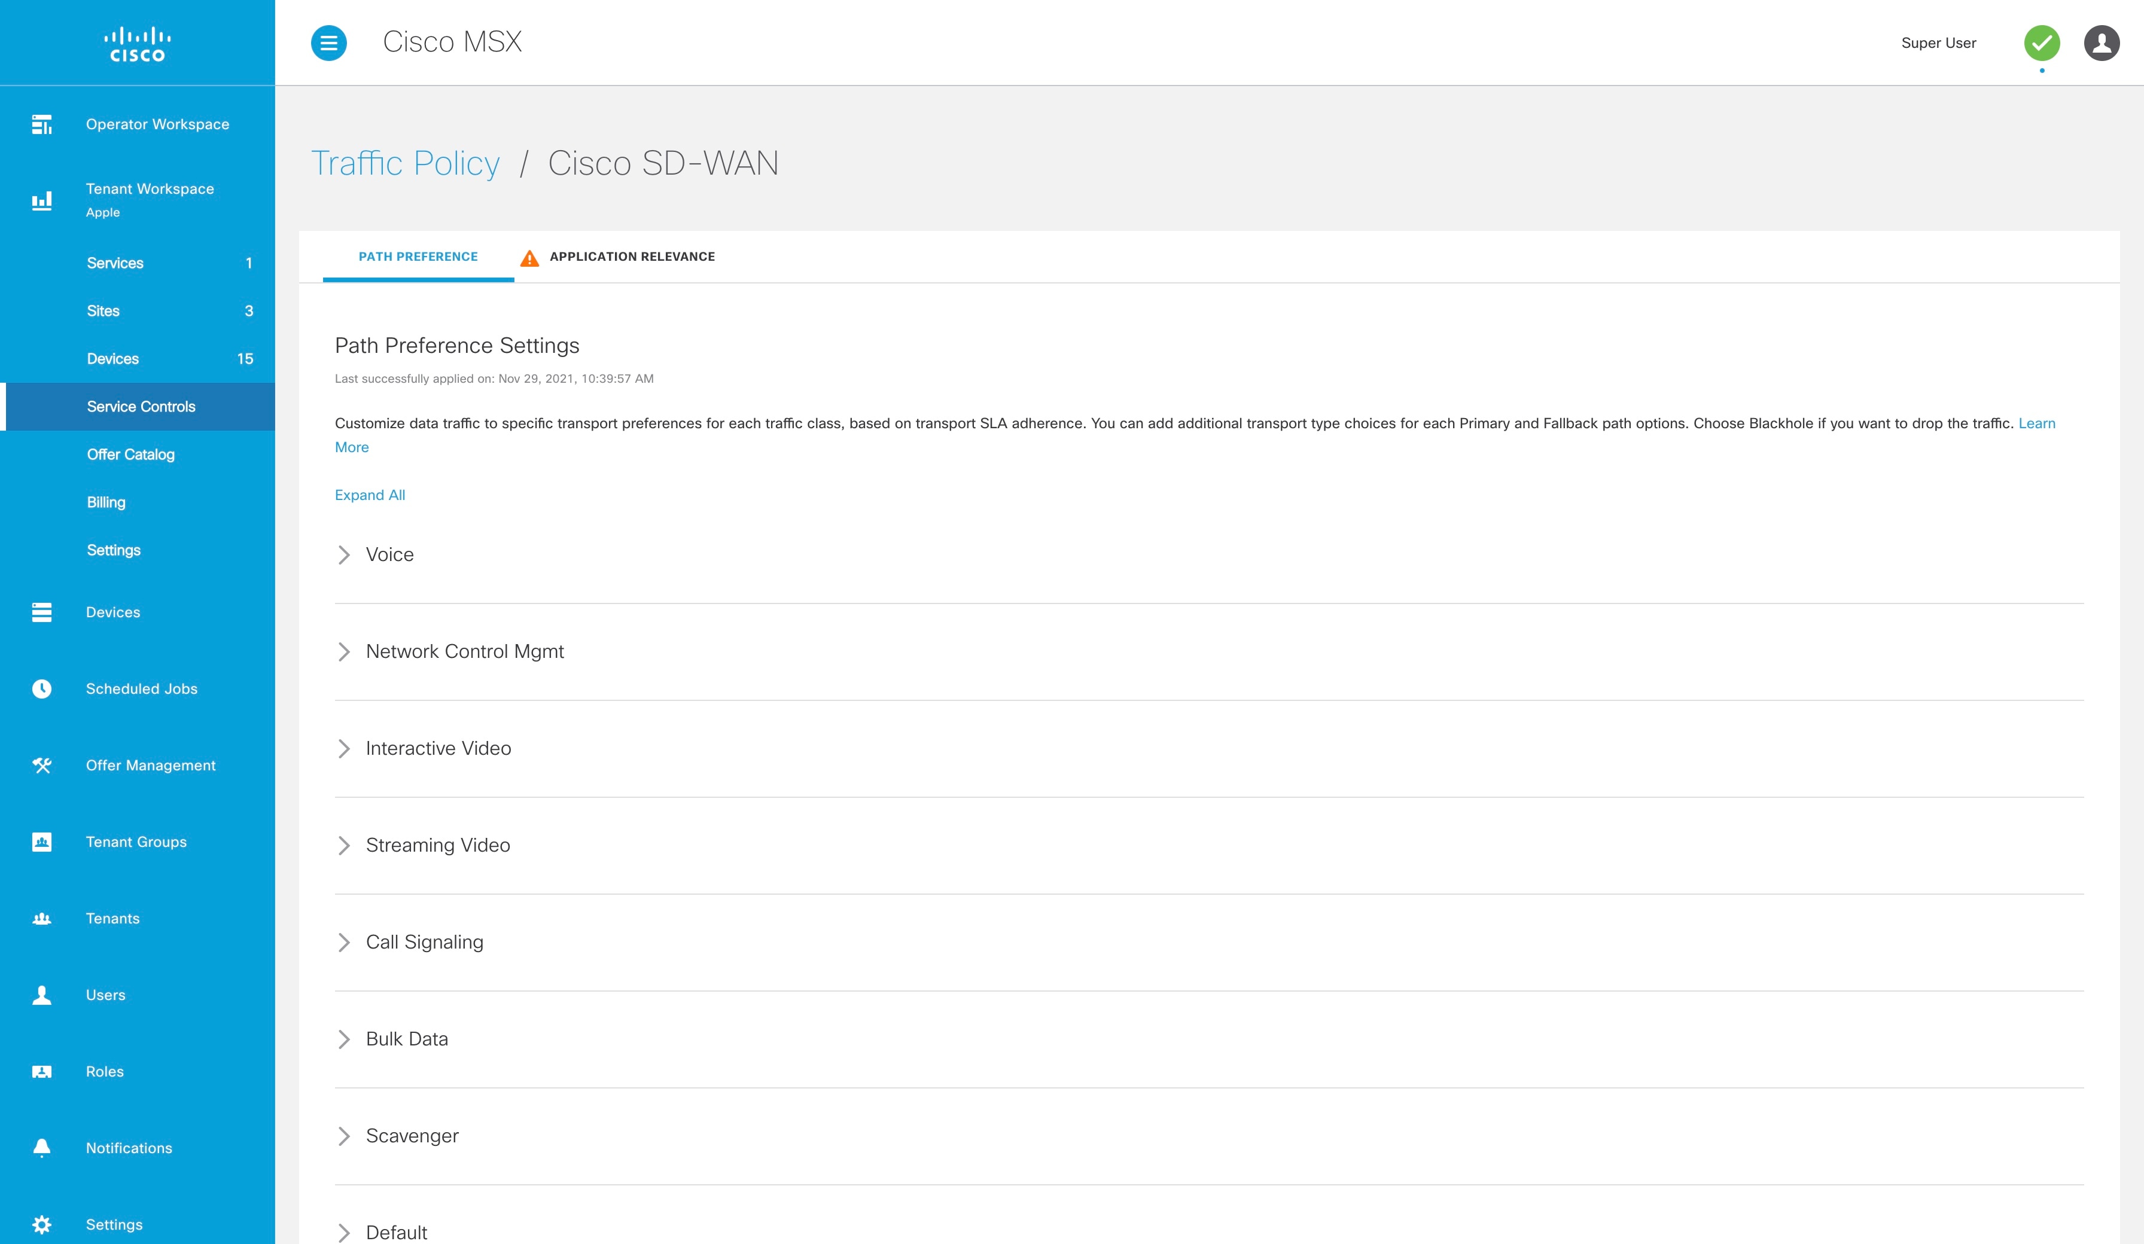Select the Path Preference tab

(417, 256)
